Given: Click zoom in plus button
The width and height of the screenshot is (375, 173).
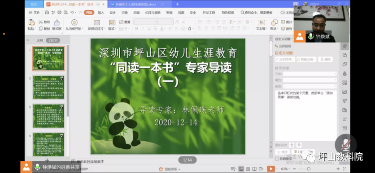Looking at the screenshot, I should (338, 169).
